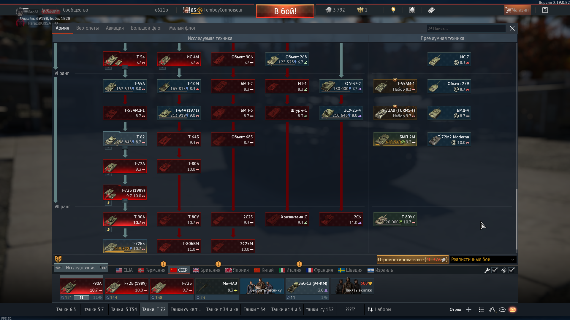Switch to preset Танки 6.3
570x320 pixels.
tap(66, 310)
